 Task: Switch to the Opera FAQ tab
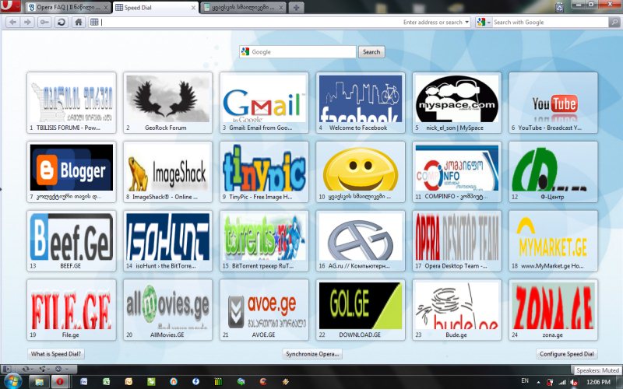[69, 7]
